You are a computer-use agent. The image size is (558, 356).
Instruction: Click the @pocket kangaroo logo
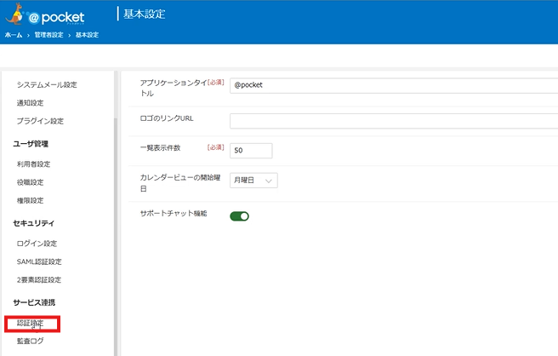coord(45,15)
